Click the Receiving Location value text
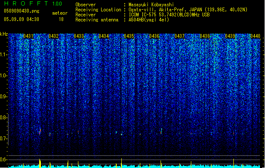Image resolution: width=265 pixels, height=168 pixels. click(x=188, y=10)
